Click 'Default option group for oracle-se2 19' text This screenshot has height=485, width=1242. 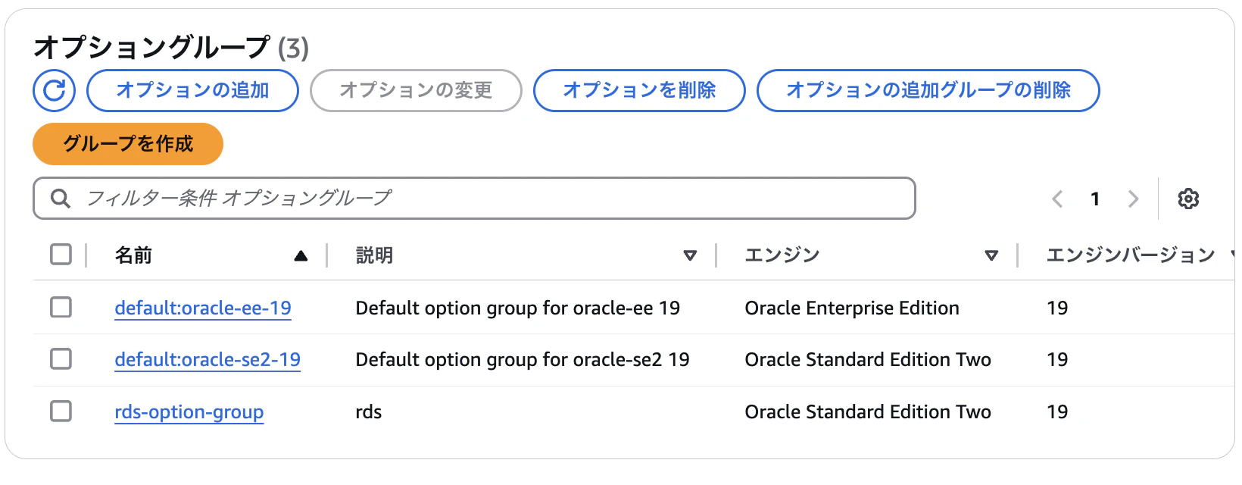point(523,360)
